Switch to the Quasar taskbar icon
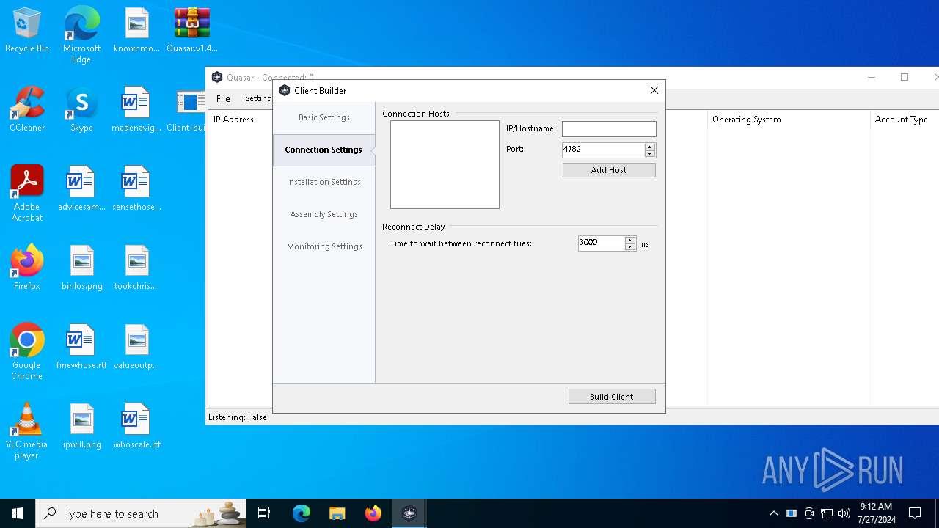This screenshot has height=528, width=939. tap(409, 513)
